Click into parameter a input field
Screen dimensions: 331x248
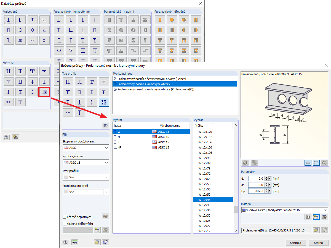pos(256,185)
